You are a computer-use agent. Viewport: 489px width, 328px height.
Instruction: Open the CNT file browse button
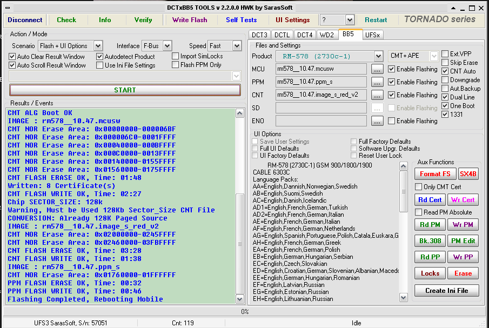(x=377, y=95)
